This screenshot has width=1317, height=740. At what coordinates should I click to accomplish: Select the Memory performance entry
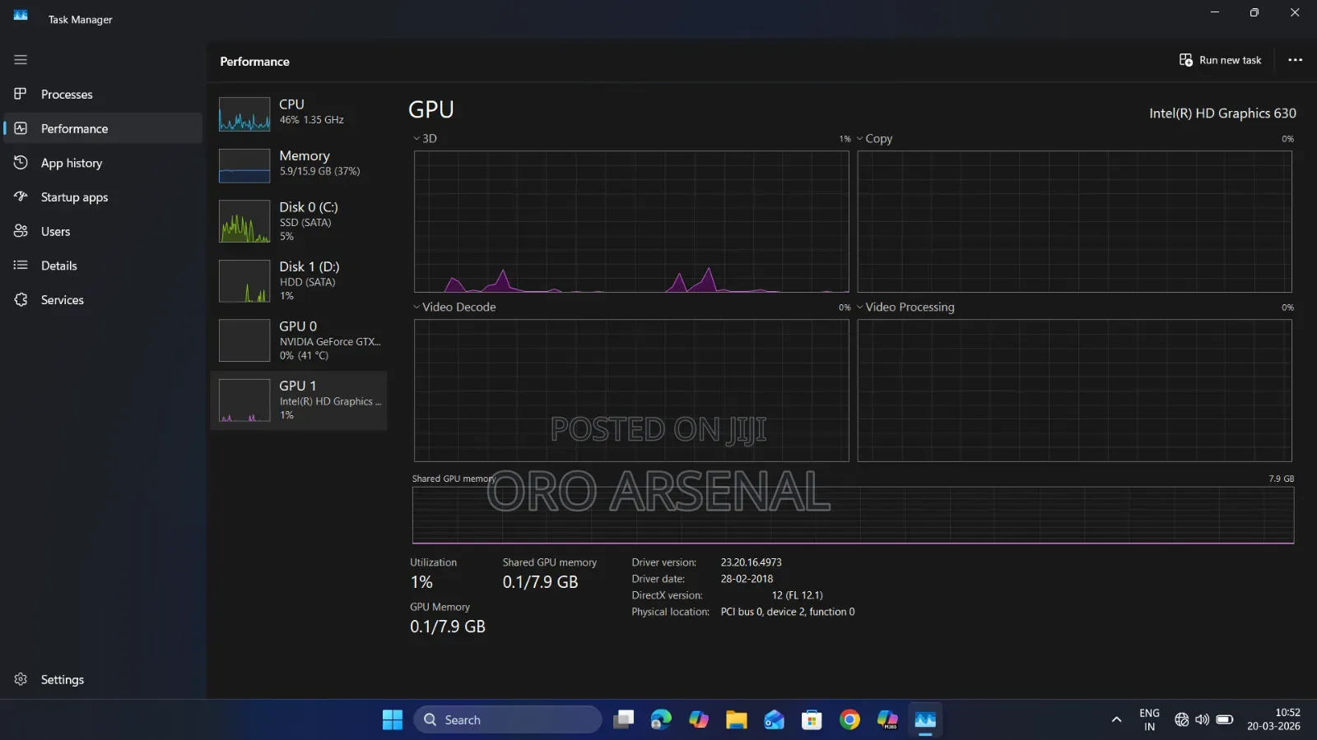[299, 164]
